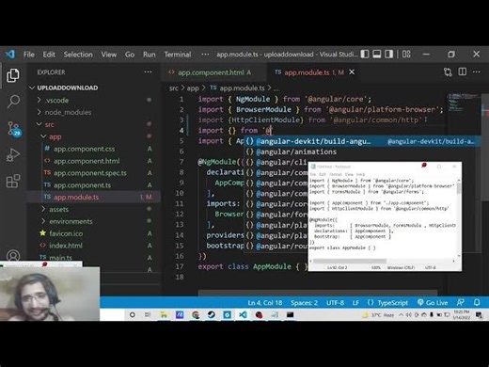
Task: Open favicon.ico file
Action: (93, 233)
